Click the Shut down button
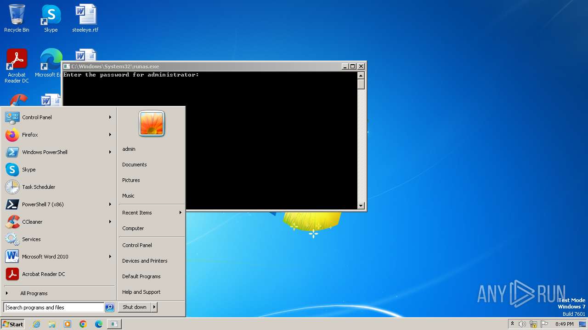Screen dimensions: 588x330 (x=135, y=307)
